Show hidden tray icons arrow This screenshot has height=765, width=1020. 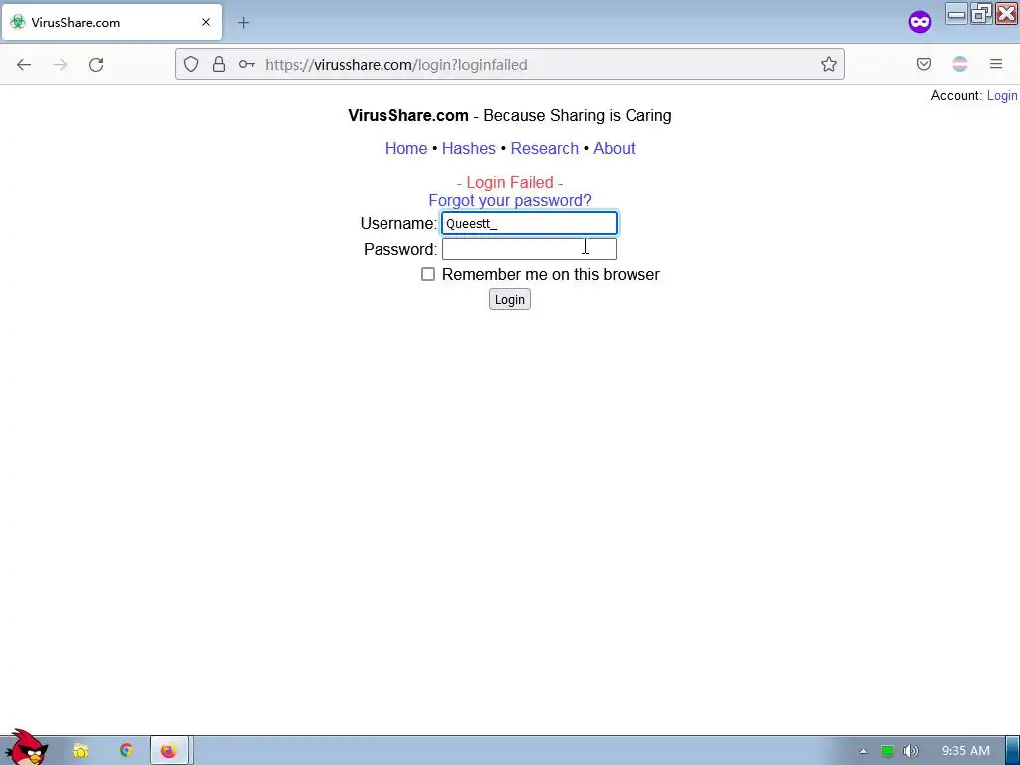(x=863, y=751)
